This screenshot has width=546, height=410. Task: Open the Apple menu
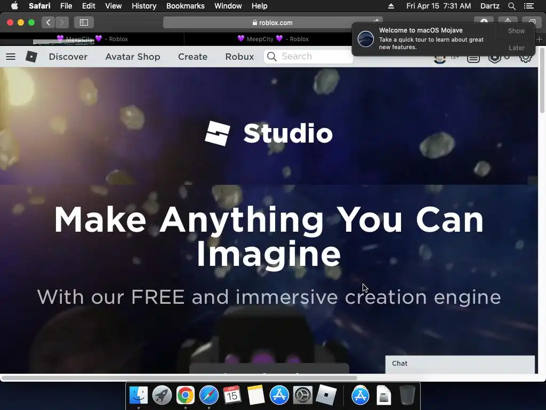point(14,5)
